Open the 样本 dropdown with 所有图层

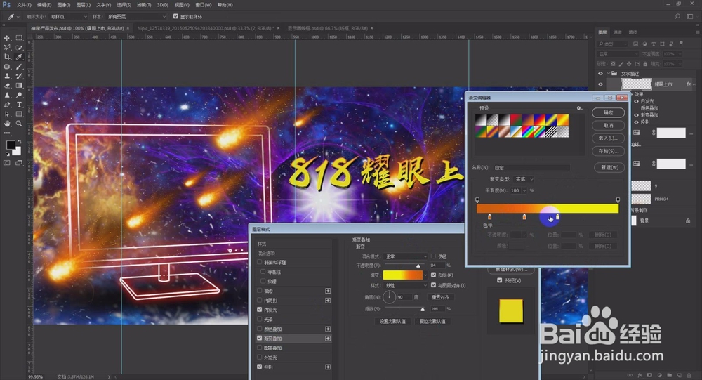click(x=137, y=17)
